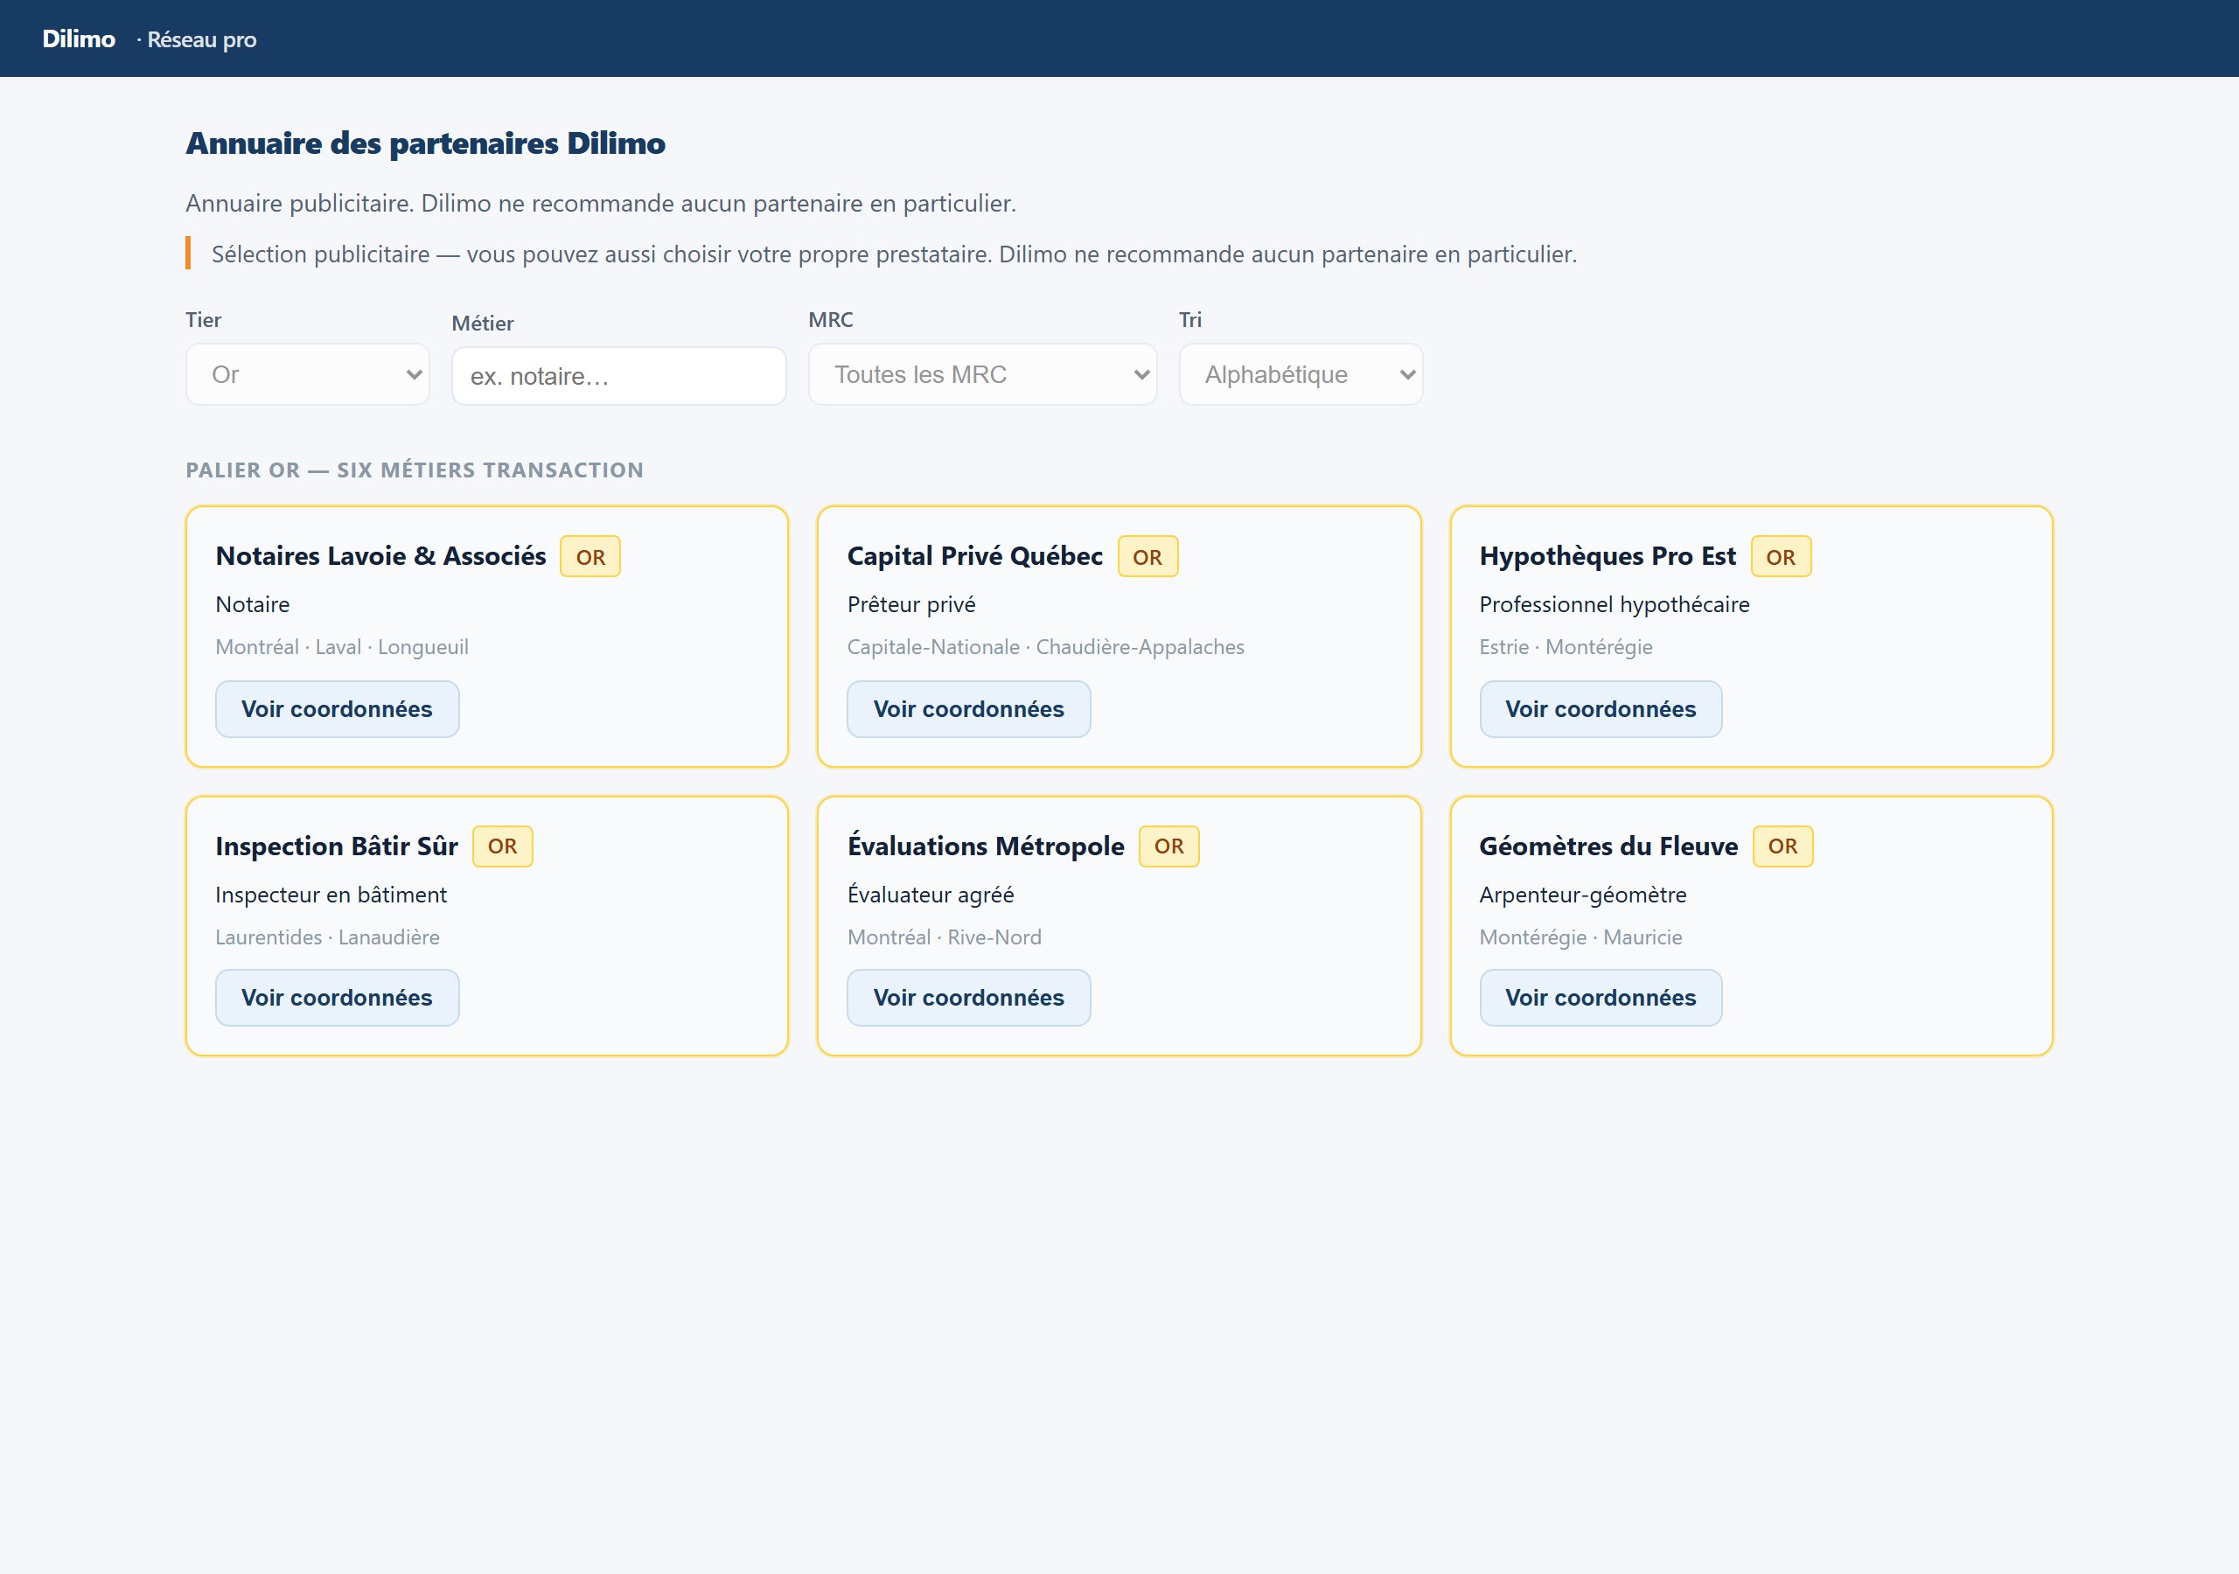The height and width of the screenshot is (1574, 2239).
Task: View coordonnées for Notaires Lavoie & Associés
Action: pos(338,709)
